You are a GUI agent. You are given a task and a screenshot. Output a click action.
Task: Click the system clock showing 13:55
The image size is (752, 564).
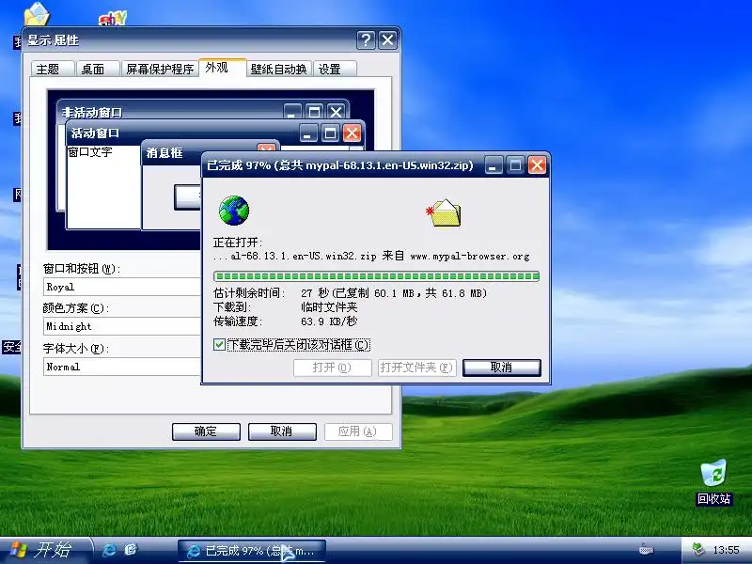[x=726, y=550]
